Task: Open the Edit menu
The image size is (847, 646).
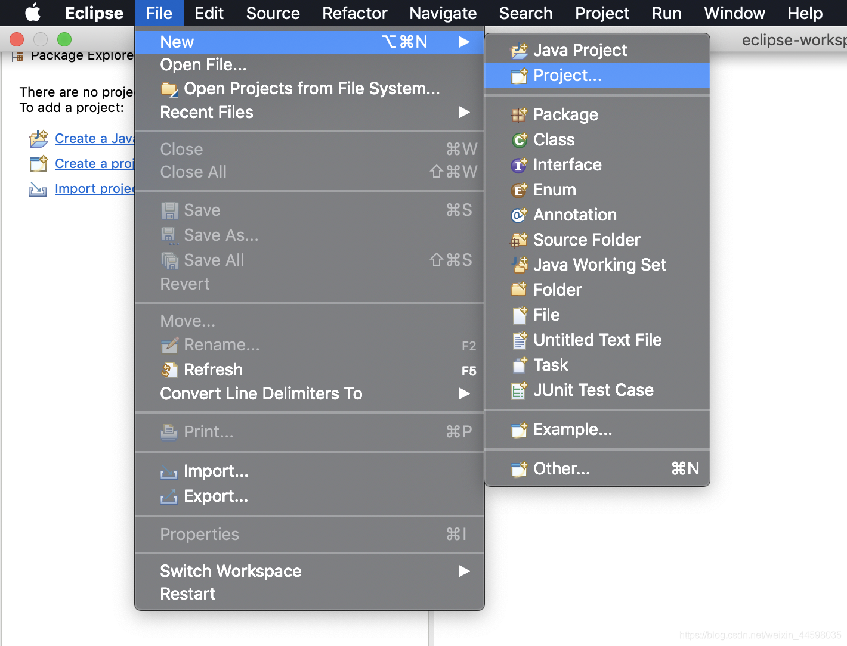Action: [x=209, y=13]
